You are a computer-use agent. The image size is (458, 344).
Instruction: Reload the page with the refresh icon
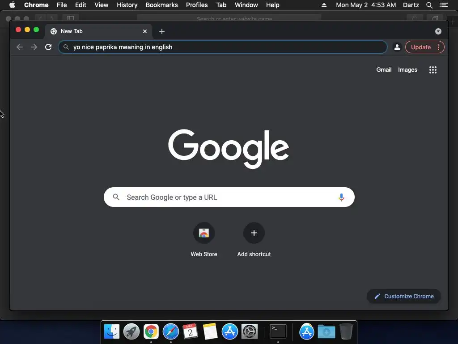(48, 47)
